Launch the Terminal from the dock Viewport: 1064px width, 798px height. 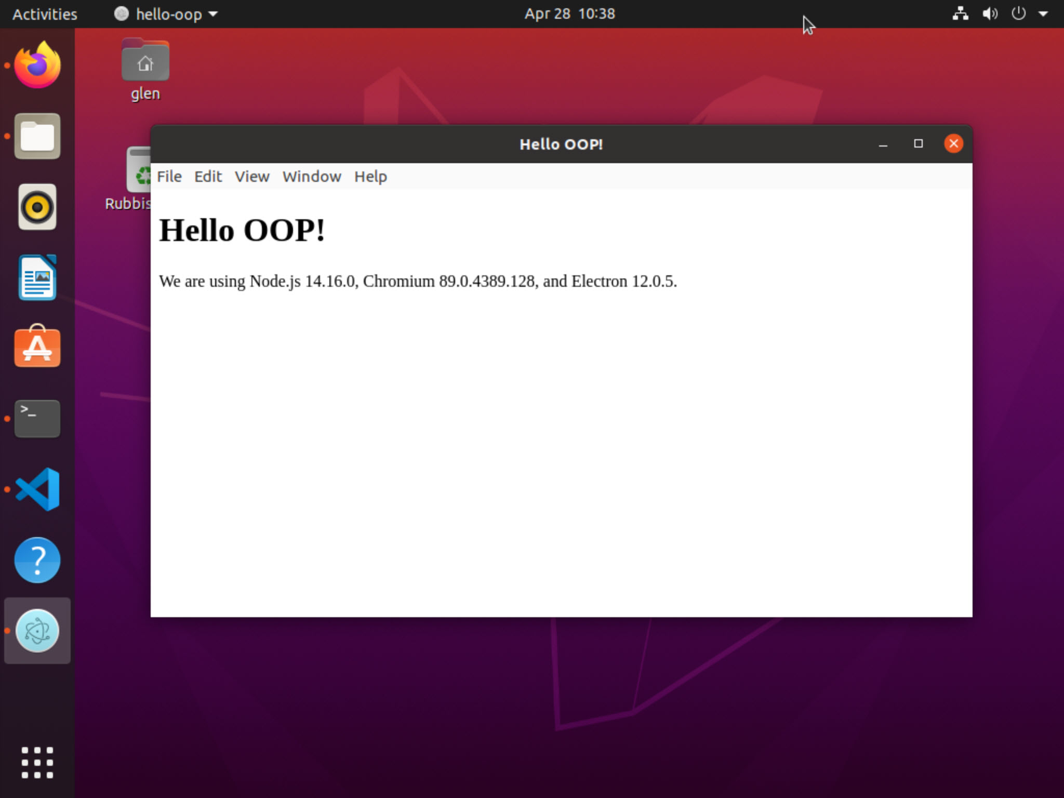coord(36,418)
